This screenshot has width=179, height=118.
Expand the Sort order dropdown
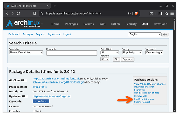point(154,52)
